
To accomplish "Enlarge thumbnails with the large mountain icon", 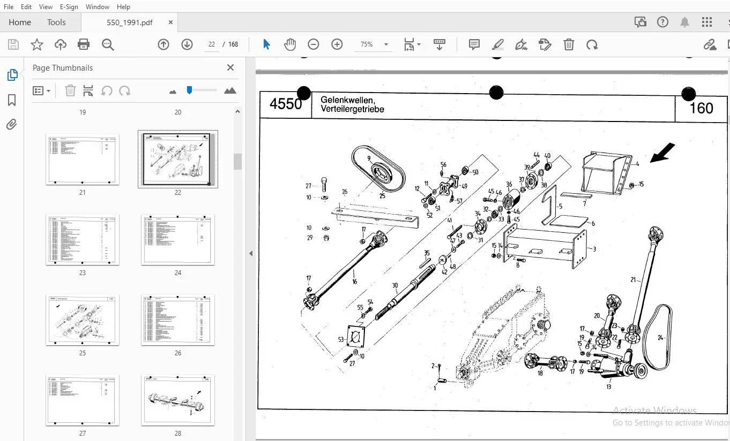I will (230, 90).
